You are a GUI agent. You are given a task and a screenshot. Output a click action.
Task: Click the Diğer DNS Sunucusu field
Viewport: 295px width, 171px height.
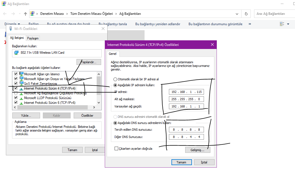pos(186,137)
